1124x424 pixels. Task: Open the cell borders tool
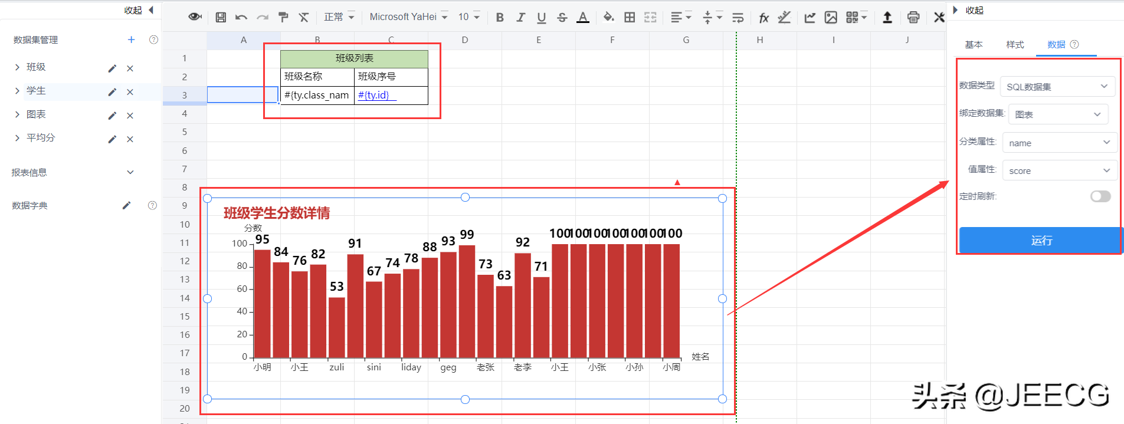point(630,17)
